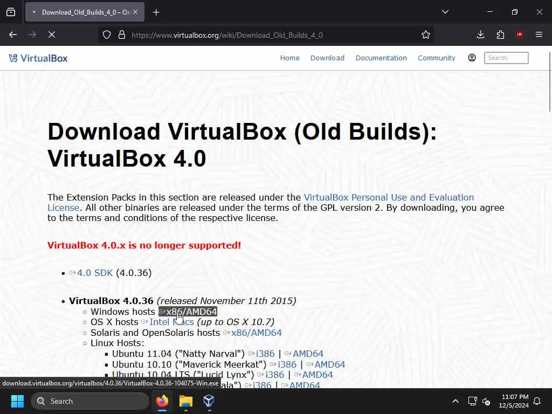The width and height of the screenshot is (552, 414).
Task: Click the Firefox View icon in tab strip
Action: coord(11,12)
